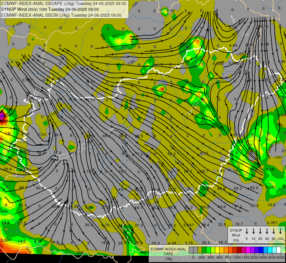The height and width of the screenshot is (263, 286).
Task: Click the map value 1.10
Action: click(91, 100)
